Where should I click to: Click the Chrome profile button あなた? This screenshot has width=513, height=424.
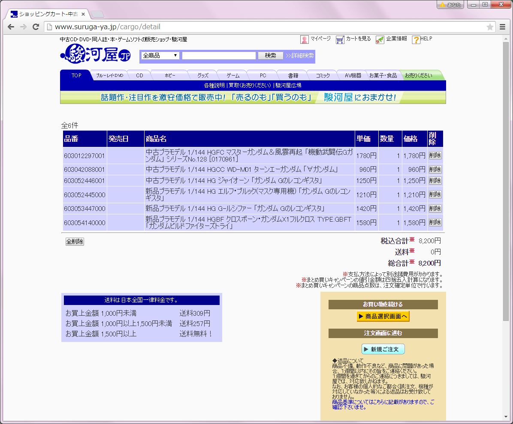[x=450, y=5]
